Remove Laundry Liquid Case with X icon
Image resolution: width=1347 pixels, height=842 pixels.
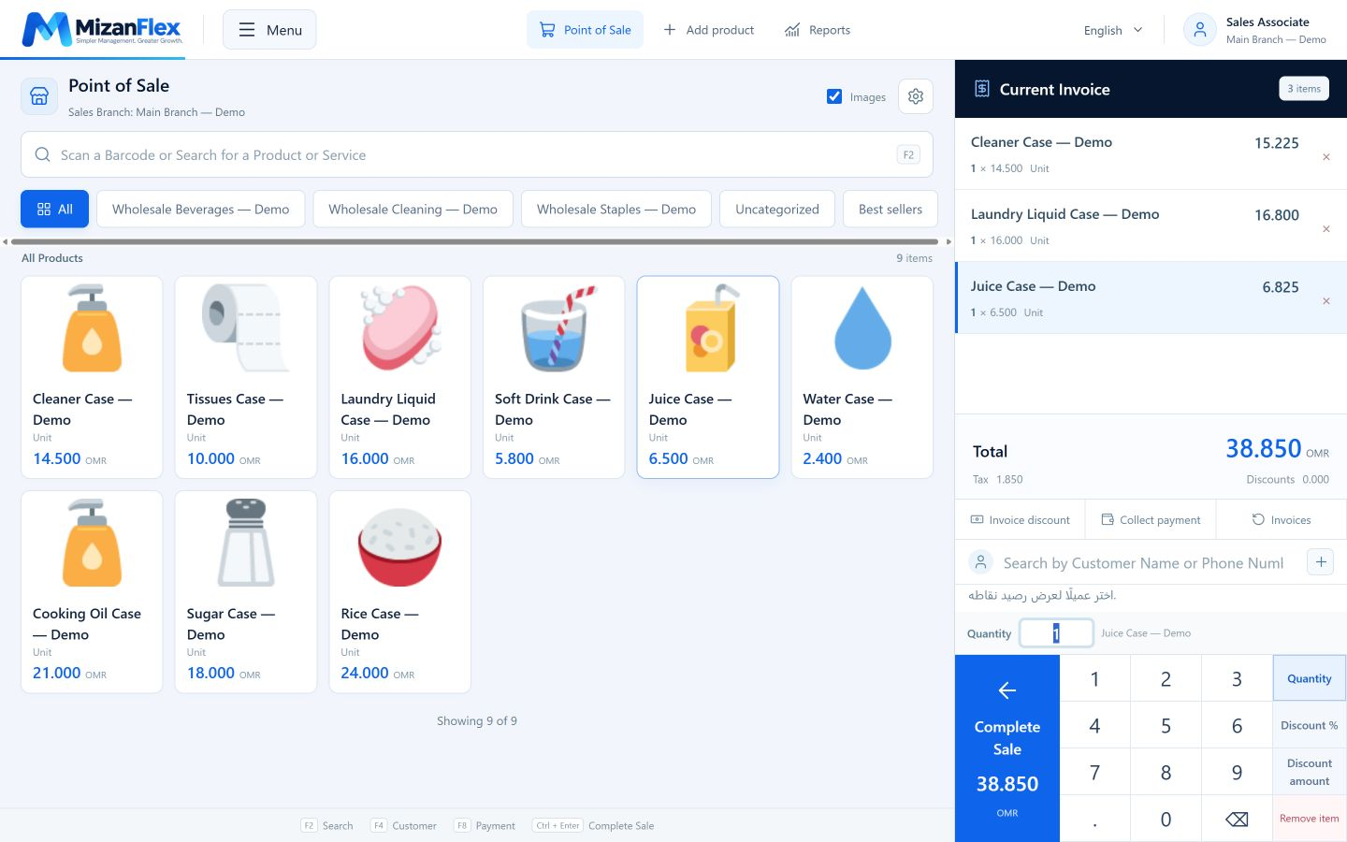pos(1325,229)
